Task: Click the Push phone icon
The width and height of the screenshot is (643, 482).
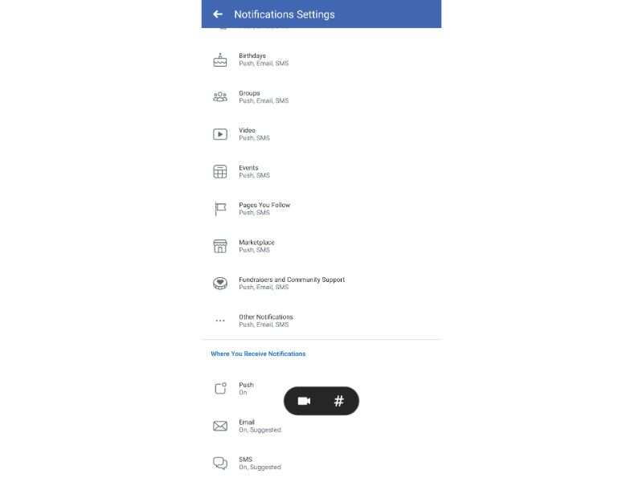Action: coord(220,388)
